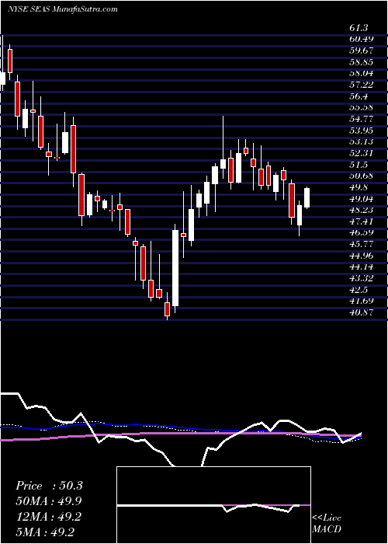
Task: Choose the 53.13 price label
Action: click(x=362, y=142)
